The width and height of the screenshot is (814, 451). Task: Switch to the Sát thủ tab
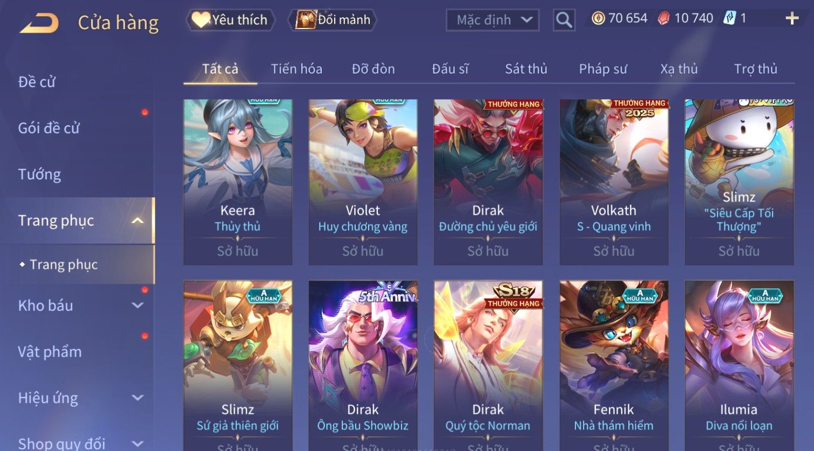[x=526, y=69]
